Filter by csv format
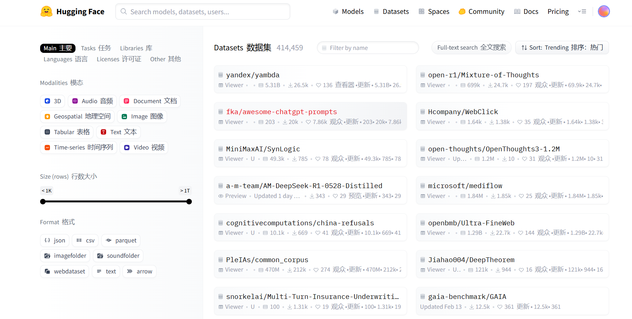The height and width of the screenshot is (319, 632). tap(85, 240)
